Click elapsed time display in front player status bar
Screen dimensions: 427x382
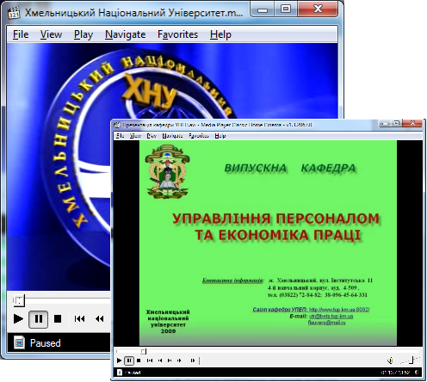(395, 373)
